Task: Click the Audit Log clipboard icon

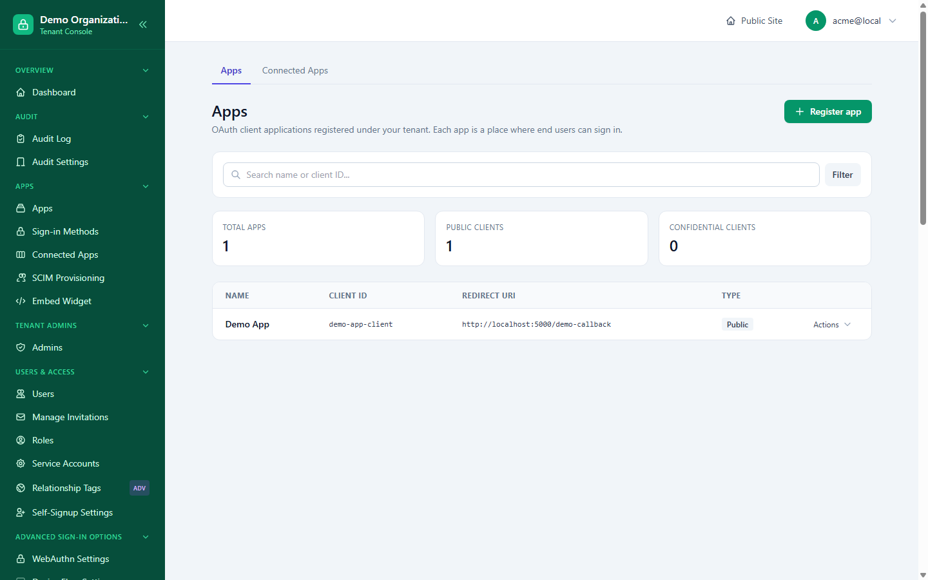Action: [x=21, y=139]
